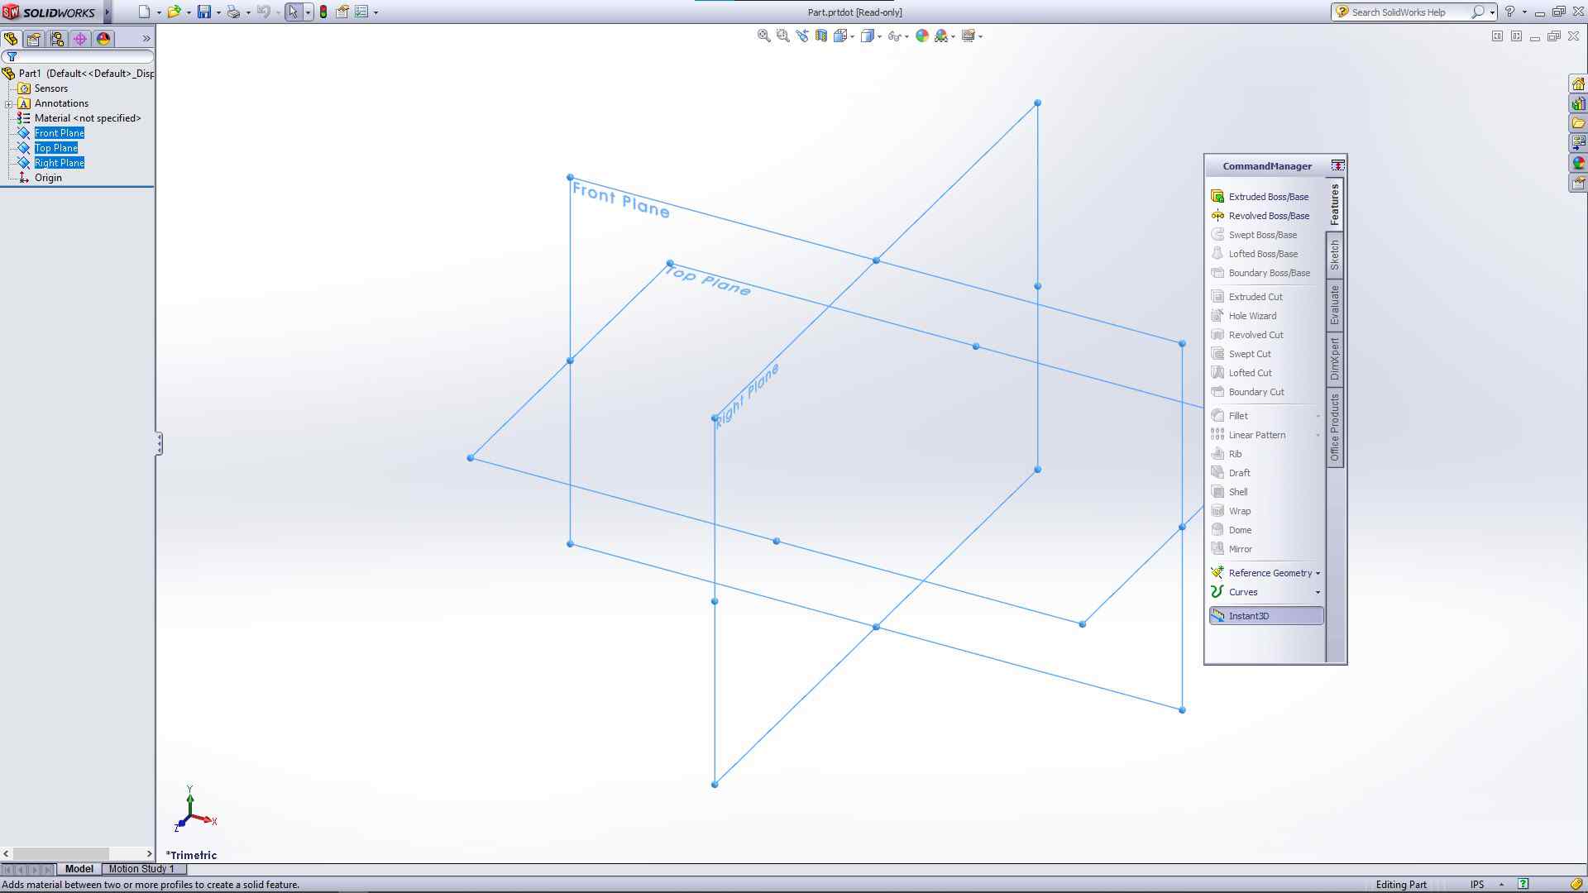Image resolution: width=1588 pixels, height=893 pixels.
Task: Toggle auto-collapse pin on CommandManager
Action: [1337, 165]
